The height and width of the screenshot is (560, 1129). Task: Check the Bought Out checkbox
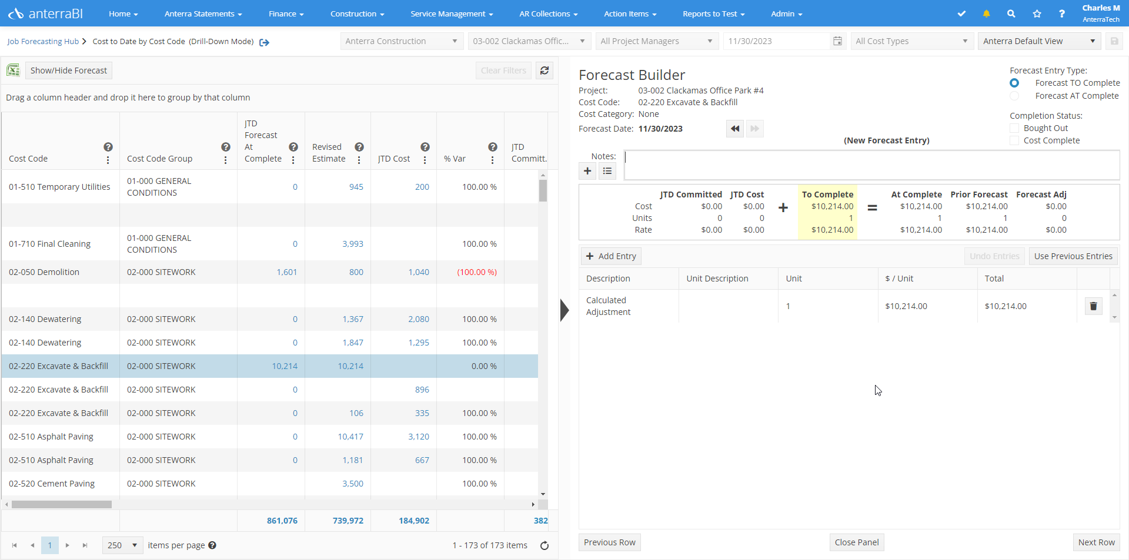point(1014,128)
